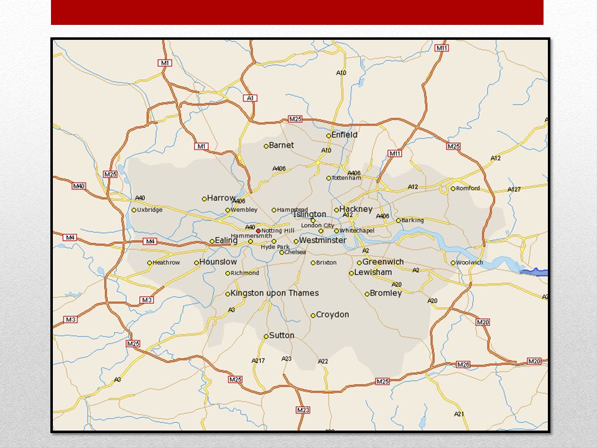Select the M23 motorway shield
The image size is (597, 448).
click(303, 410)
